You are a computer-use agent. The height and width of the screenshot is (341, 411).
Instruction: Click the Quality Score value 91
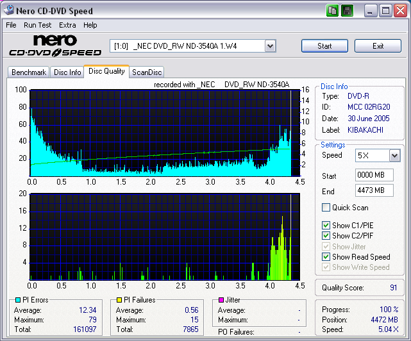tap(393, 288)
